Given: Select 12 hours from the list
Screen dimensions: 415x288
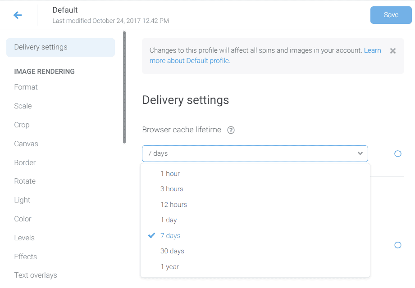Looking at the screenshot, I should [173, 205].
